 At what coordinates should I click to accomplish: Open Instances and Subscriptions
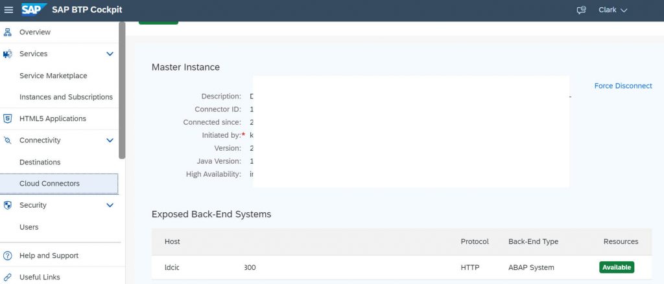(66, 97)
